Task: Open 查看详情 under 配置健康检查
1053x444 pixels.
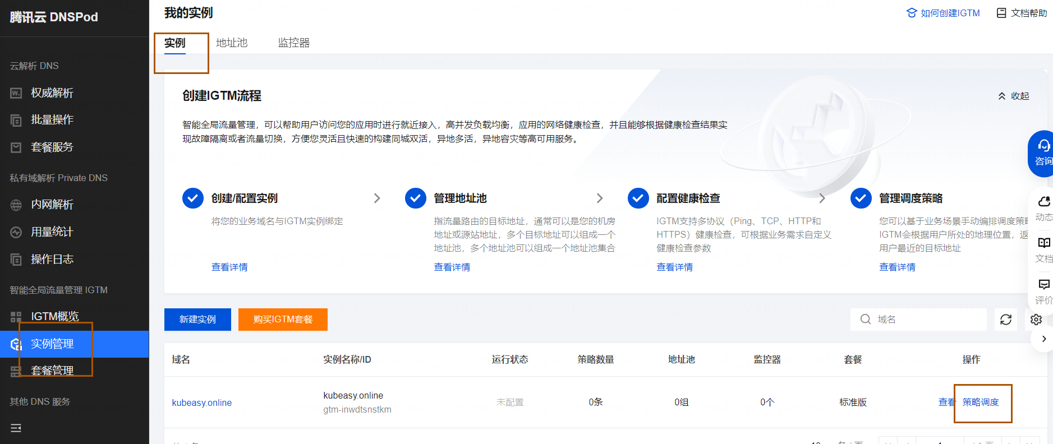Action: coord(675,267)
